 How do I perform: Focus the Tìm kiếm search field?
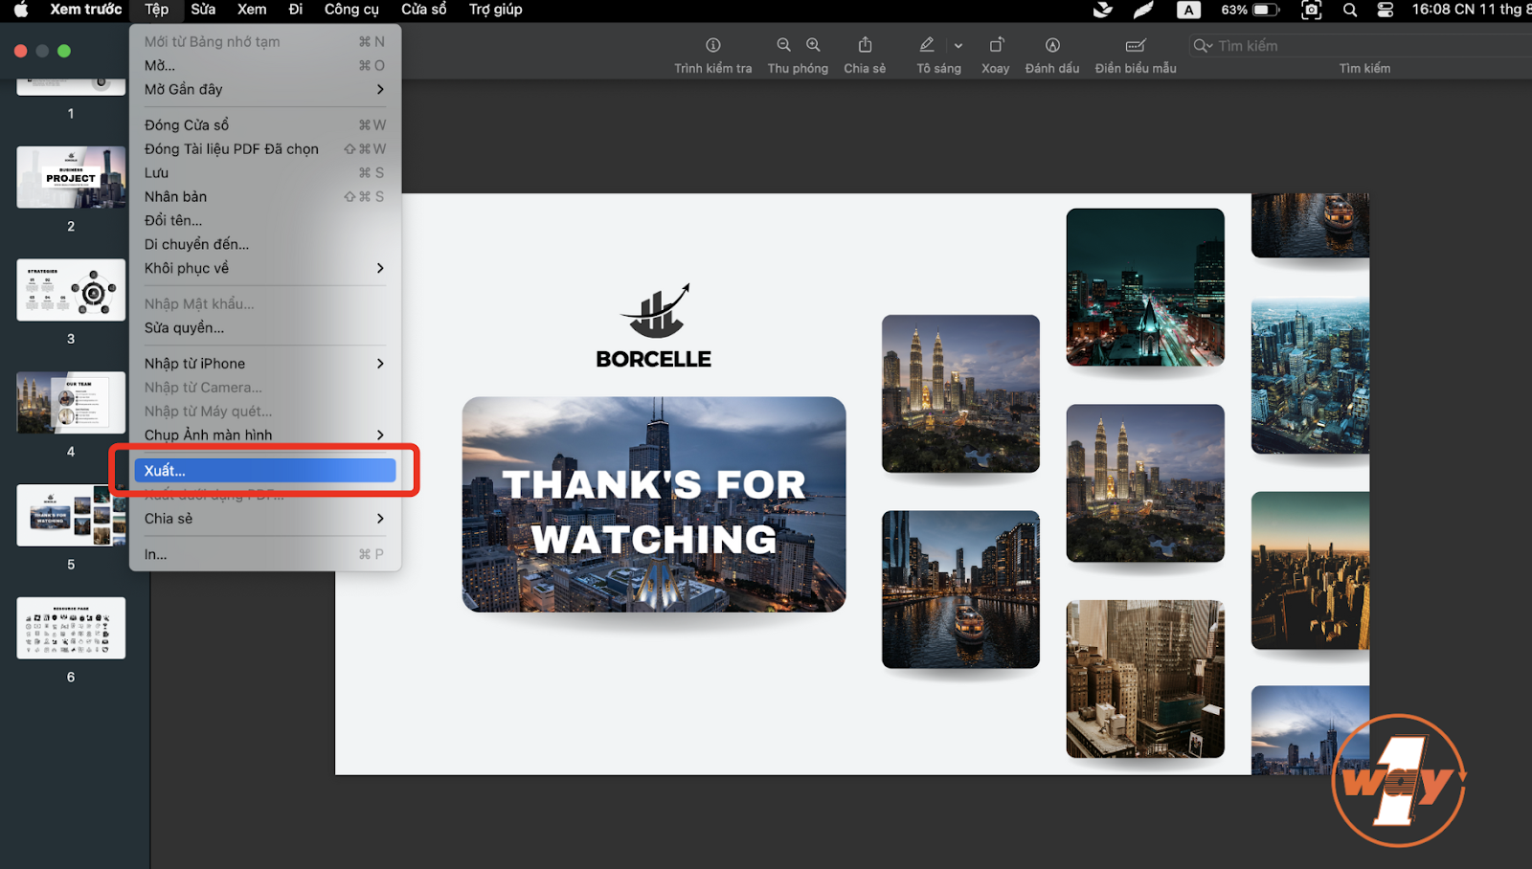[1360, 45]
